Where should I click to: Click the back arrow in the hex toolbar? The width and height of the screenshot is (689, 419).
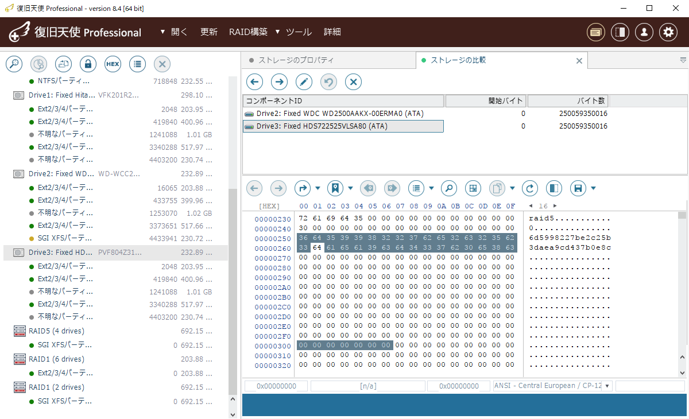tap(255, 188)
